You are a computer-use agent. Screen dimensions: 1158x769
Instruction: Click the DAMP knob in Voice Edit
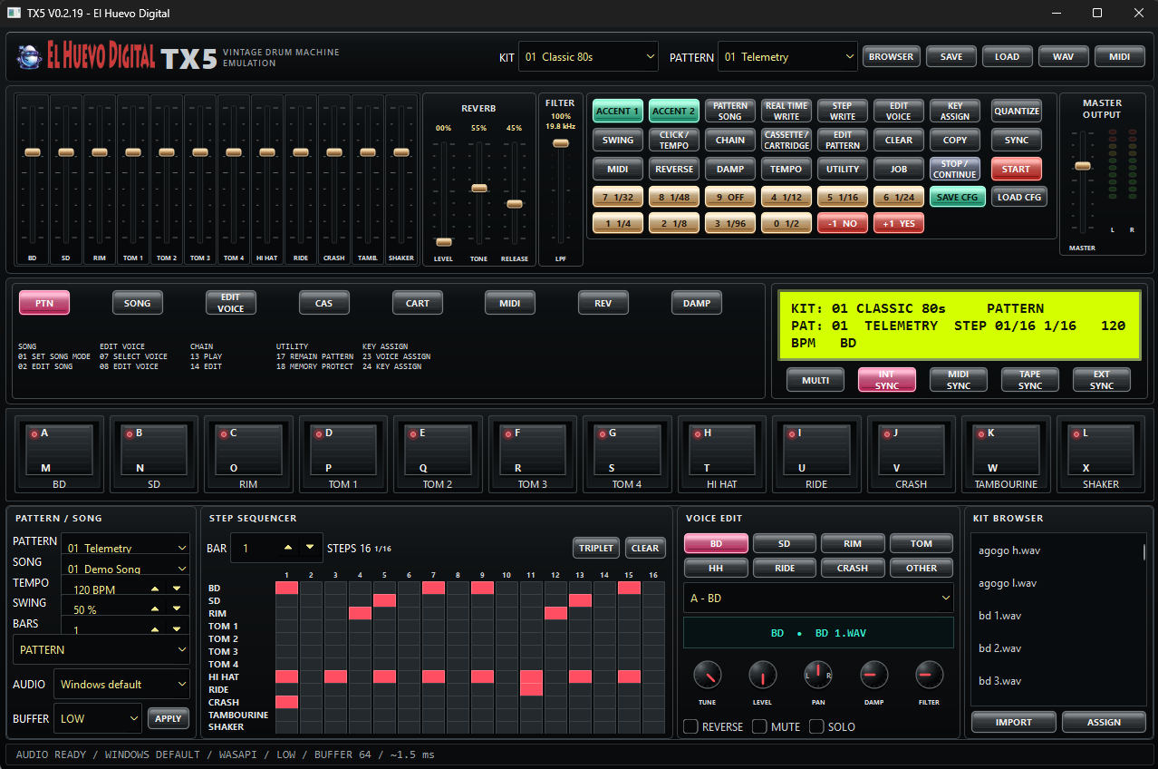[x=873, y=675]
